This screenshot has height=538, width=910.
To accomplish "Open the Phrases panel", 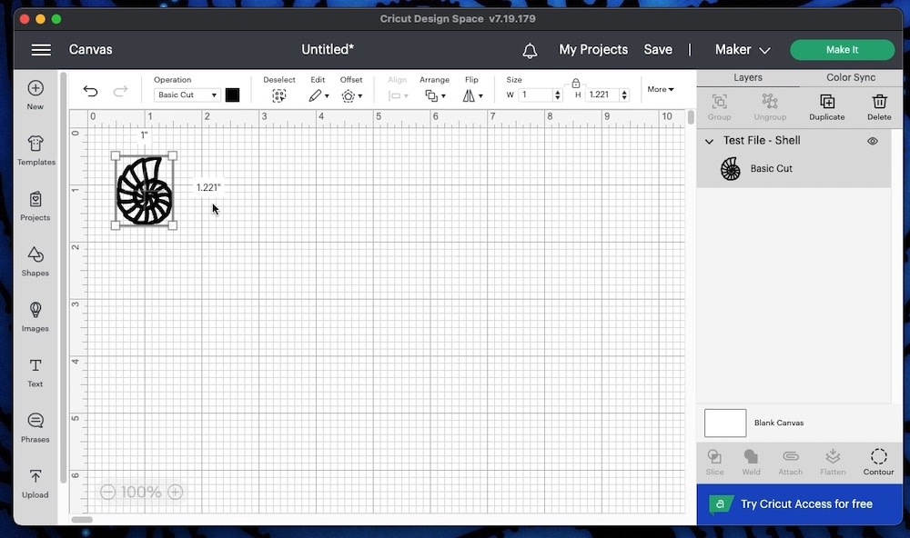I will click(35, 428).
